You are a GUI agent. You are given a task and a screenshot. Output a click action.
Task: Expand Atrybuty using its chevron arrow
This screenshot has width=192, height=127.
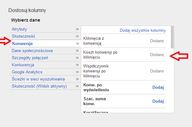77,29
